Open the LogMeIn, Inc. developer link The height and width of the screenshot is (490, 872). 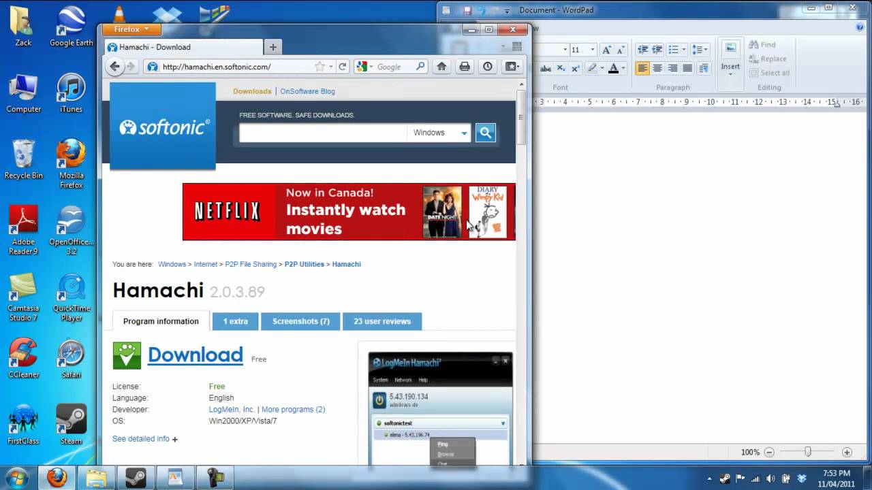232,410
